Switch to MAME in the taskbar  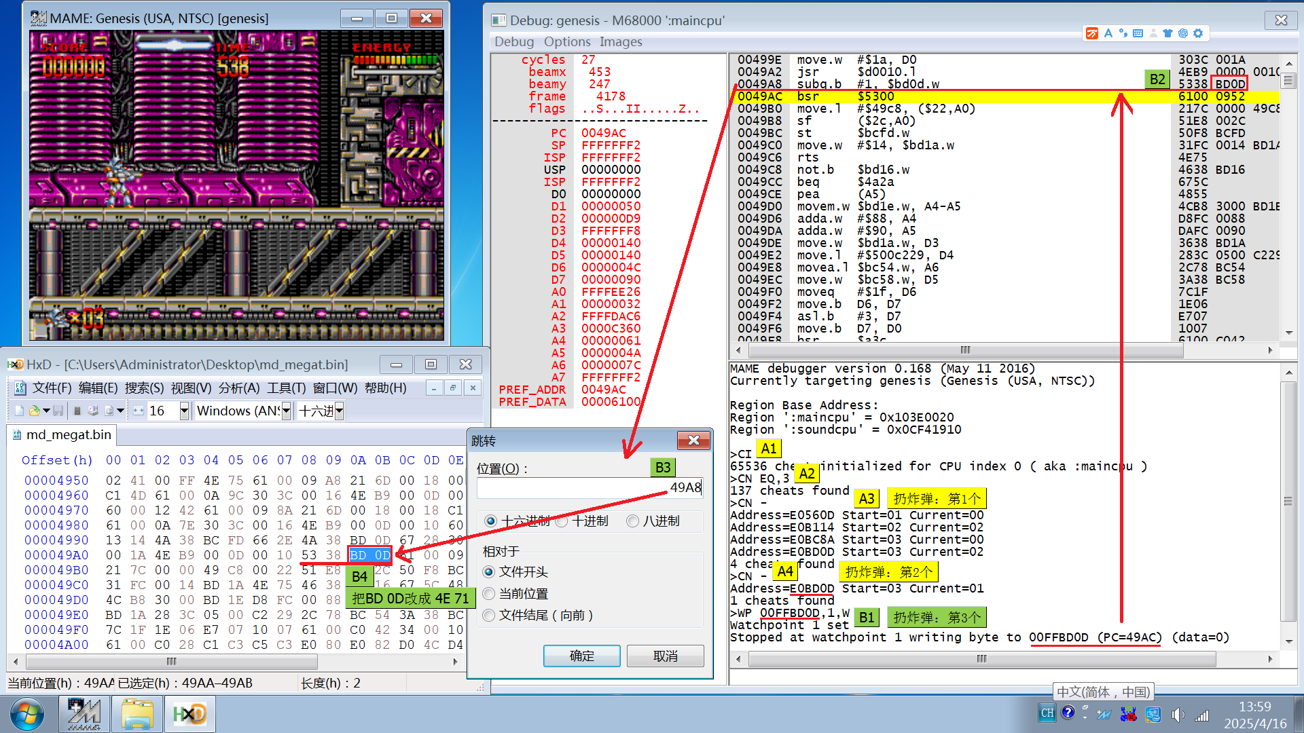click(x=84, y=714)
